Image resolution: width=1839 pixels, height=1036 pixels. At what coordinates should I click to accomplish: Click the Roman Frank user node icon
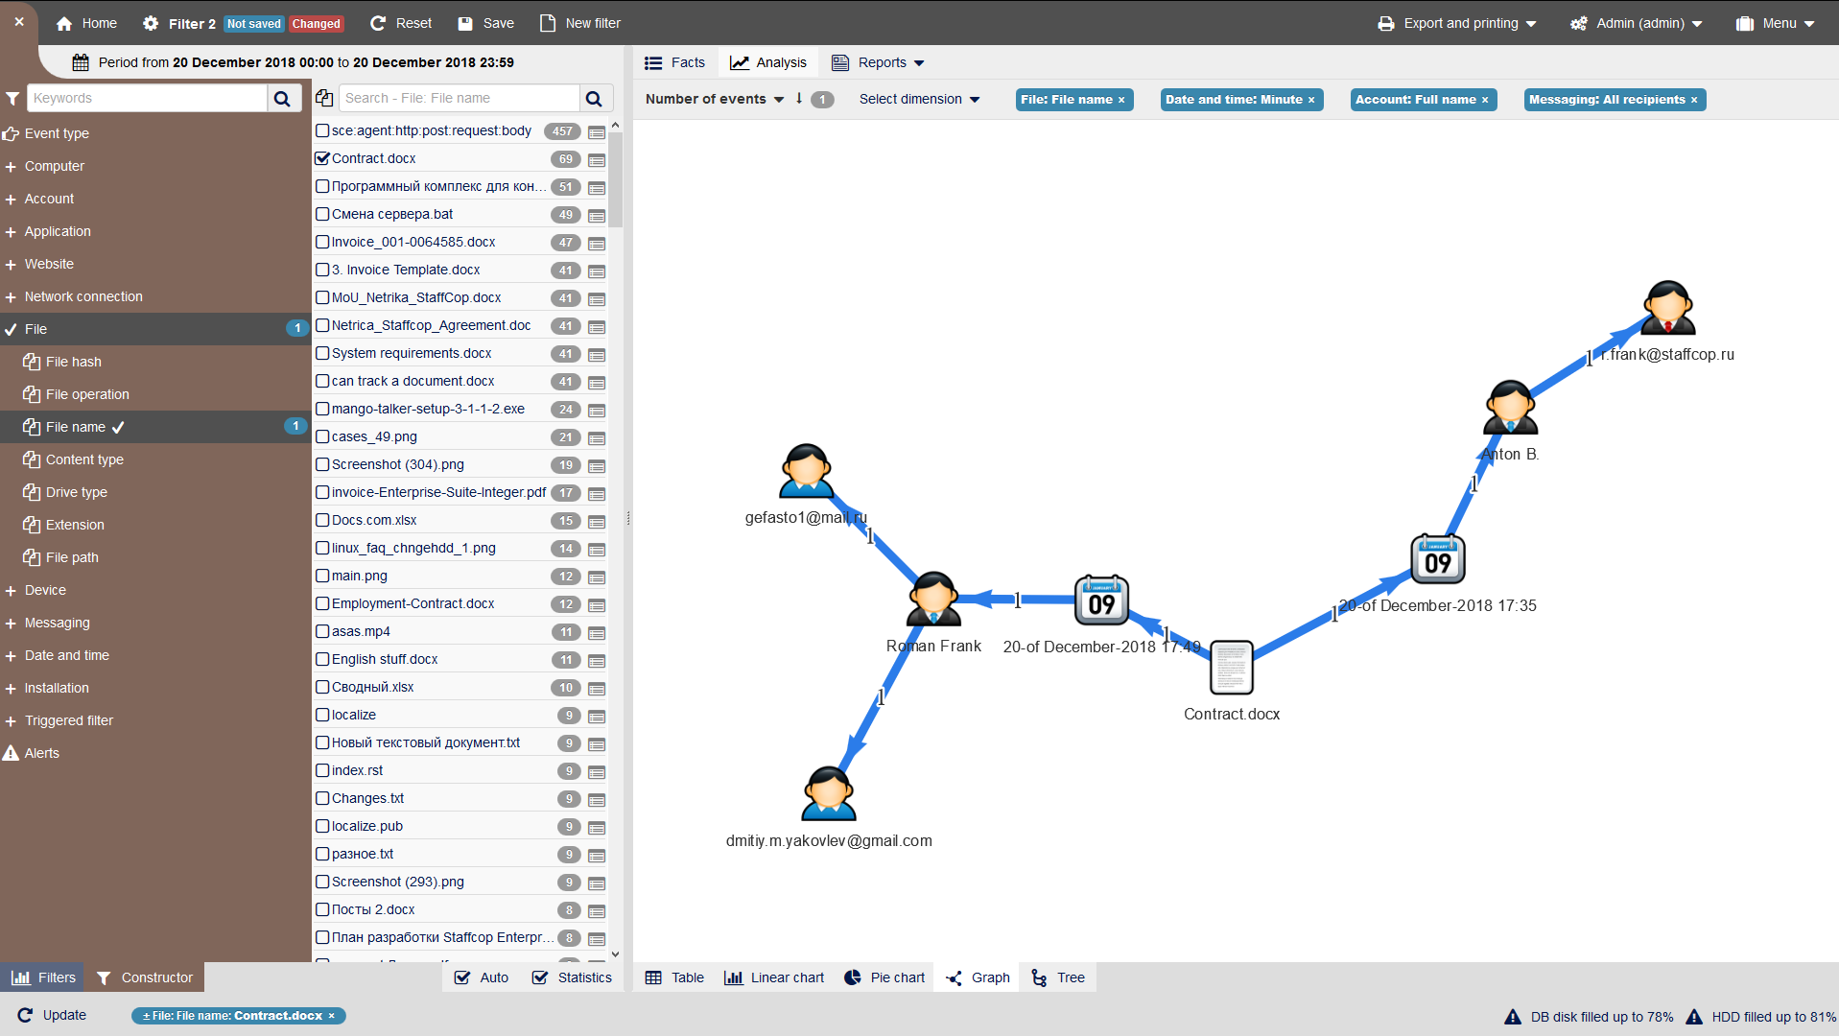[932, 600]
